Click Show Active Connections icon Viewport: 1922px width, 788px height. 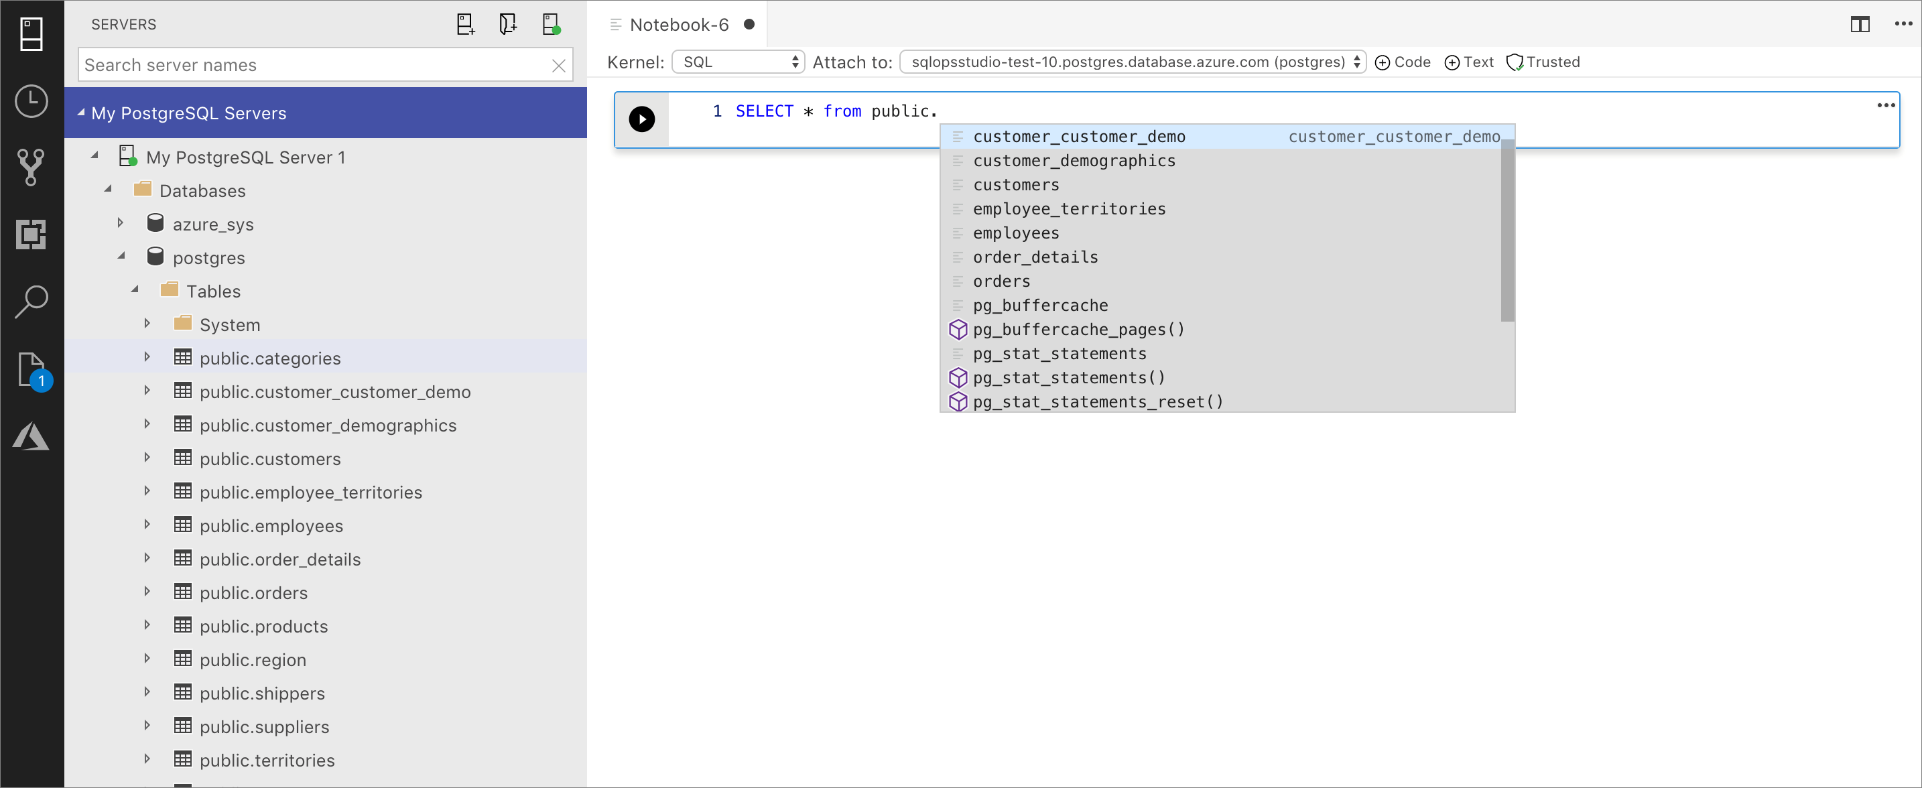[552, 25]
